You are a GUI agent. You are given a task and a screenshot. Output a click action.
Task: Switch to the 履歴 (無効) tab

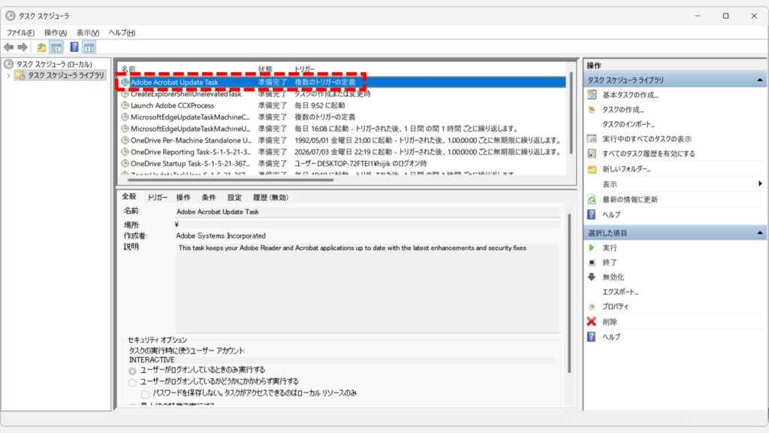(270, 198)
